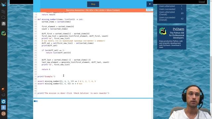The image size is (212, 119).
Task: Stop the running code
Action: (x=93, y=4)
